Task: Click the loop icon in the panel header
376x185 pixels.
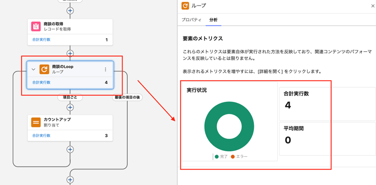Action: (185, 6)
